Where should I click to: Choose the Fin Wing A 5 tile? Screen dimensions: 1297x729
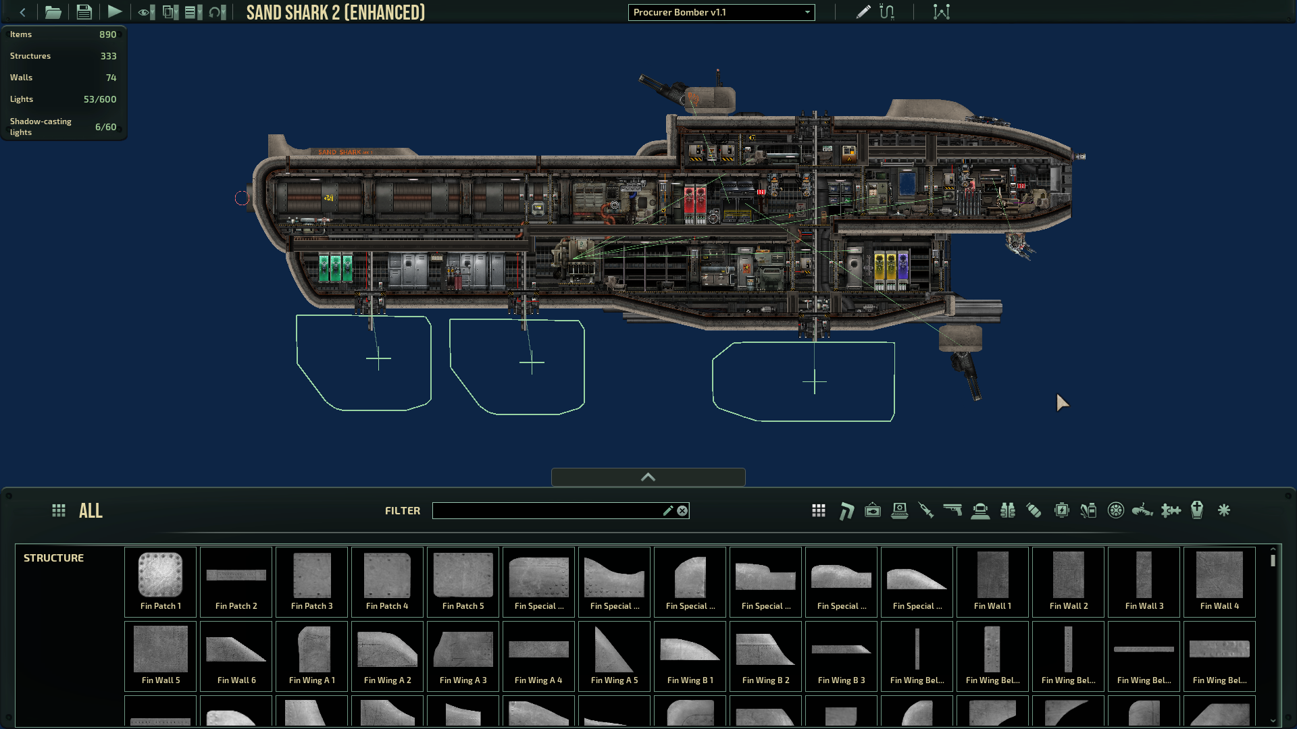[x=615, y=656]
